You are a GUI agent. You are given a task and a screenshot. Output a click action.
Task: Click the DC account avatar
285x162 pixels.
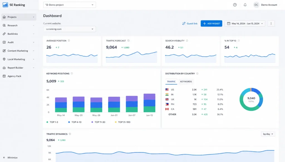[256, 5]
